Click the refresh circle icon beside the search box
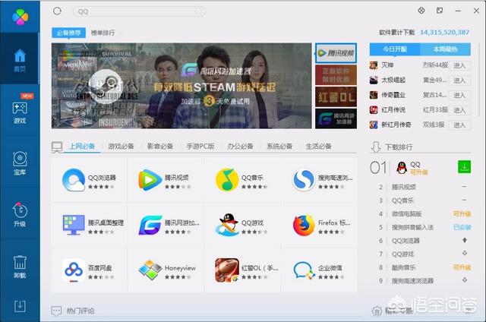Image resolution: width=486 pixels, height=322 pixels. [57, 11]
